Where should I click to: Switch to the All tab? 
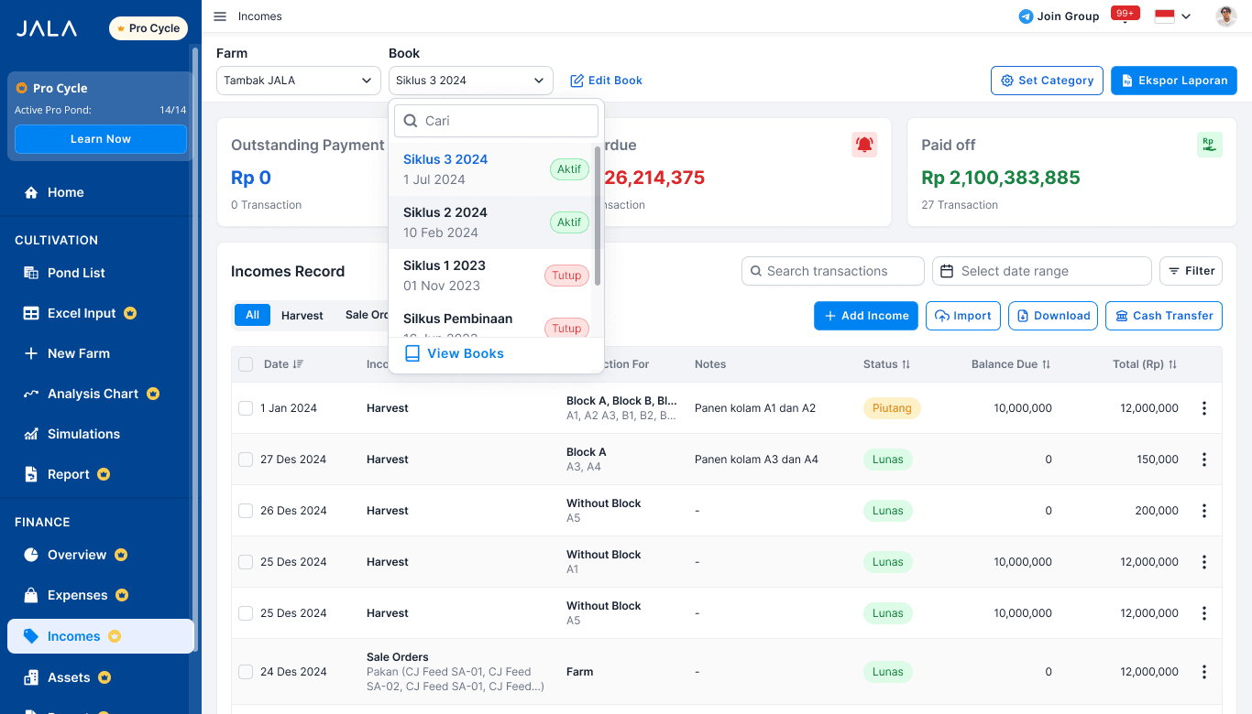pyautogui.click(x=252, y=315)
